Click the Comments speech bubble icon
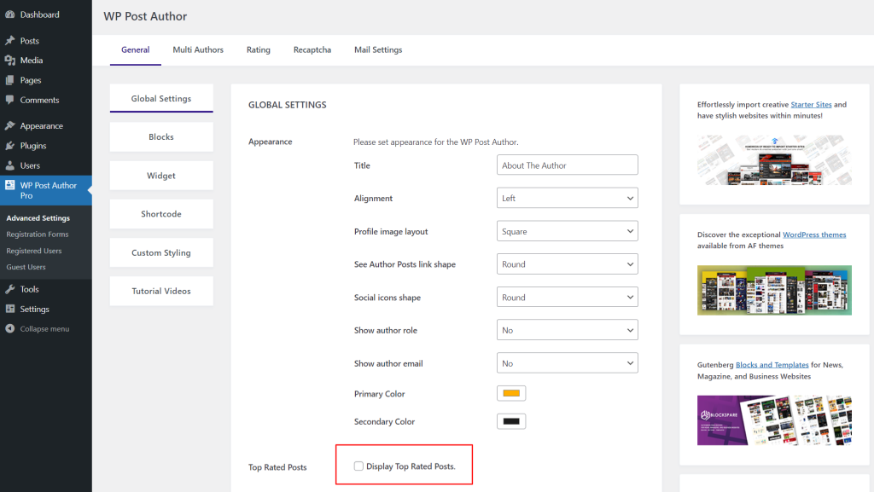The image size is (874, 492). 10,100
